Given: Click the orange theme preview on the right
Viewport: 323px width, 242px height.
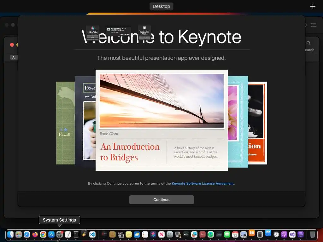Looking at the screenshot, I should pos(257,123).
